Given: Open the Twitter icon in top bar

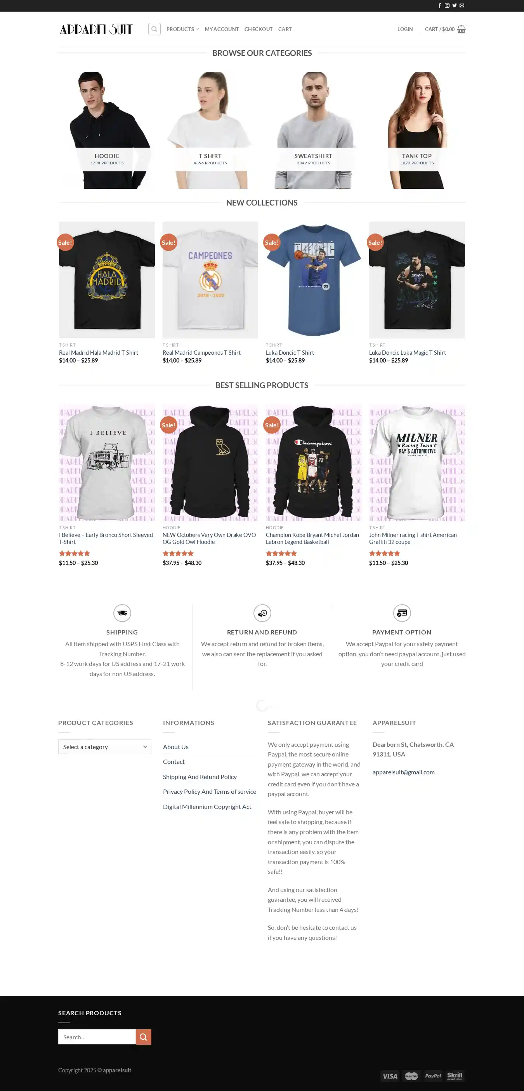Looking at the screenshot, I should pyautogui.click(x=454, y=5).
